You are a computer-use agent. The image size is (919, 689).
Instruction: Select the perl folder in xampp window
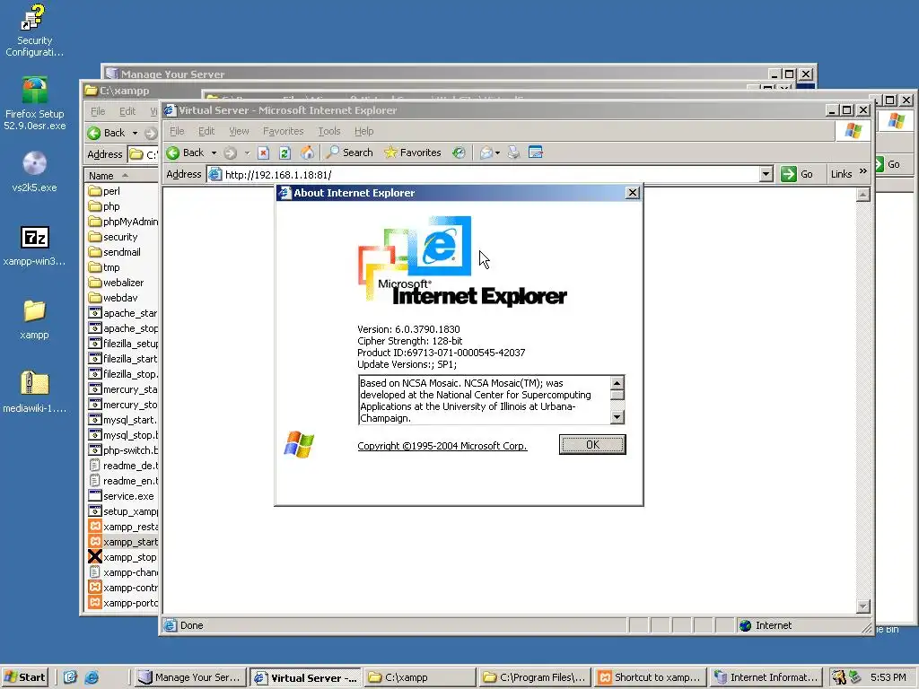104,191
